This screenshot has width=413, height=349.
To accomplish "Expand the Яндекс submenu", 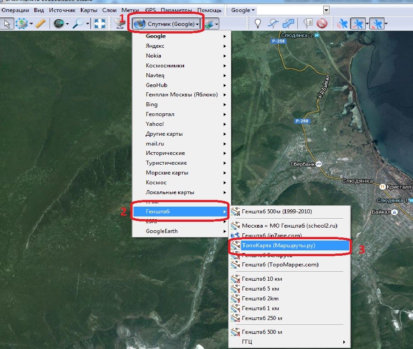I will [x=181, y=46].
